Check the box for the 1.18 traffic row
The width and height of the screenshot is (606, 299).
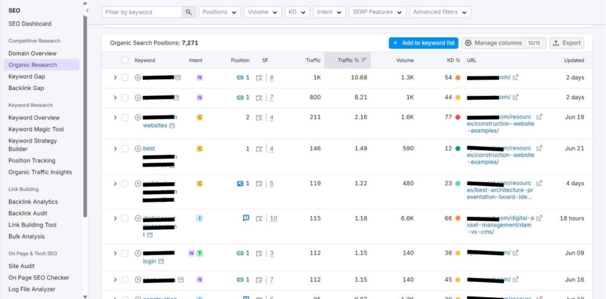point(125,218)
